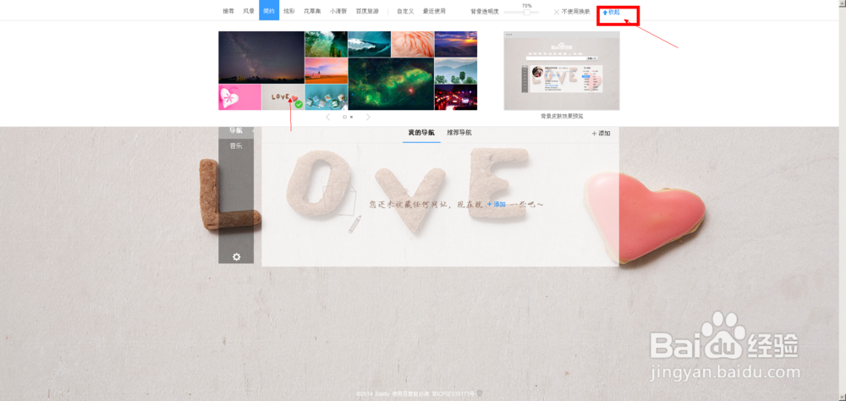Choose the teal cubes wallpaper
846x401 pixels.
tap(326, 97)
